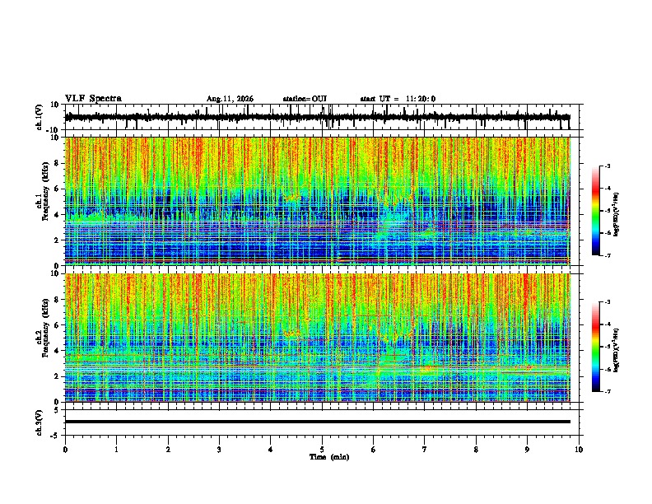The image size is (652, 504).
Task: Click time axis tick label 3
Action: click(219, 450)
